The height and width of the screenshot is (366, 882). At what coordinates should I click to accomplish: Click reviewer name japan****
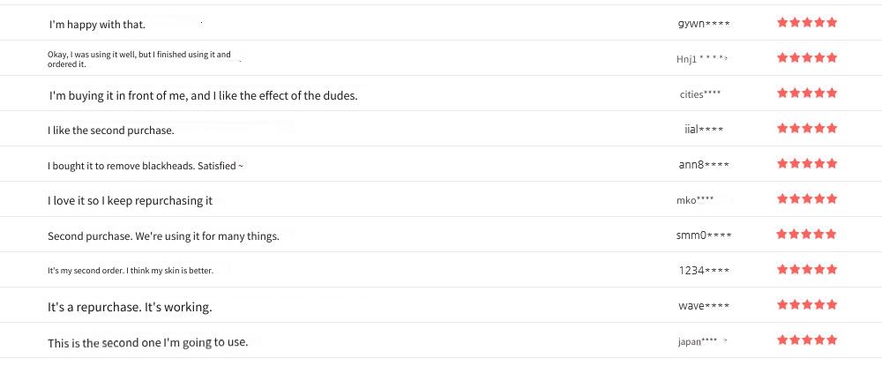[698, 341]
